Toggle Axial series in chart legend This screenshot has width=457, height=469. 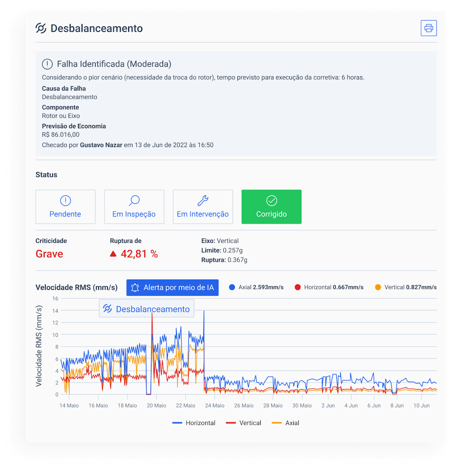[x=286, y=423]
